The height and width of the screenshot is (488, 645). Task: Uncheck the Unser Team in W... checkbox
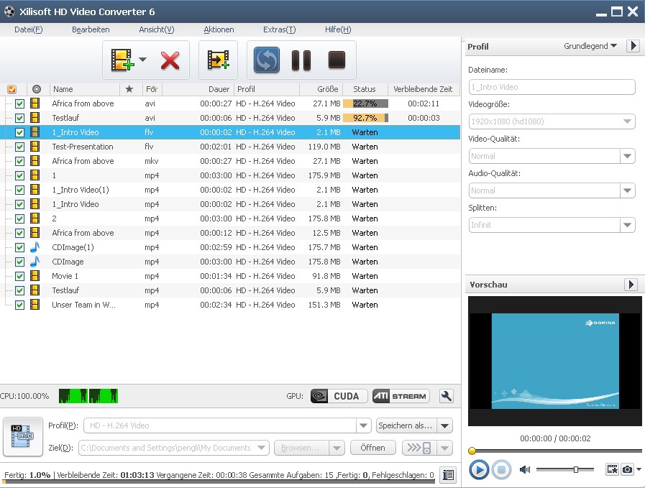click(19, 305)
